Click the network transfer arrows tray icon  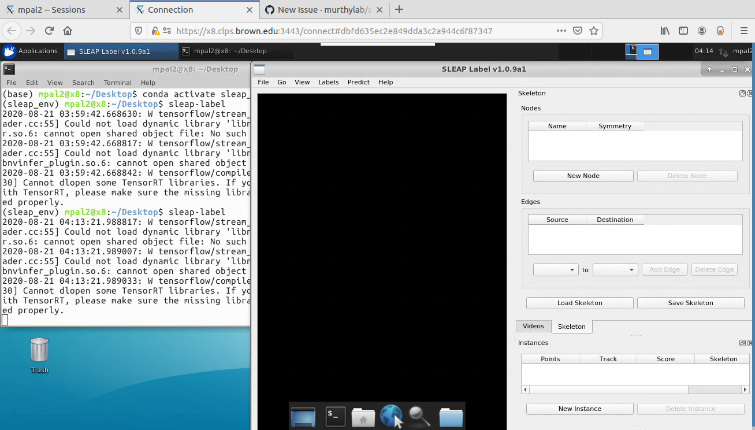click(x=723, y=51)
